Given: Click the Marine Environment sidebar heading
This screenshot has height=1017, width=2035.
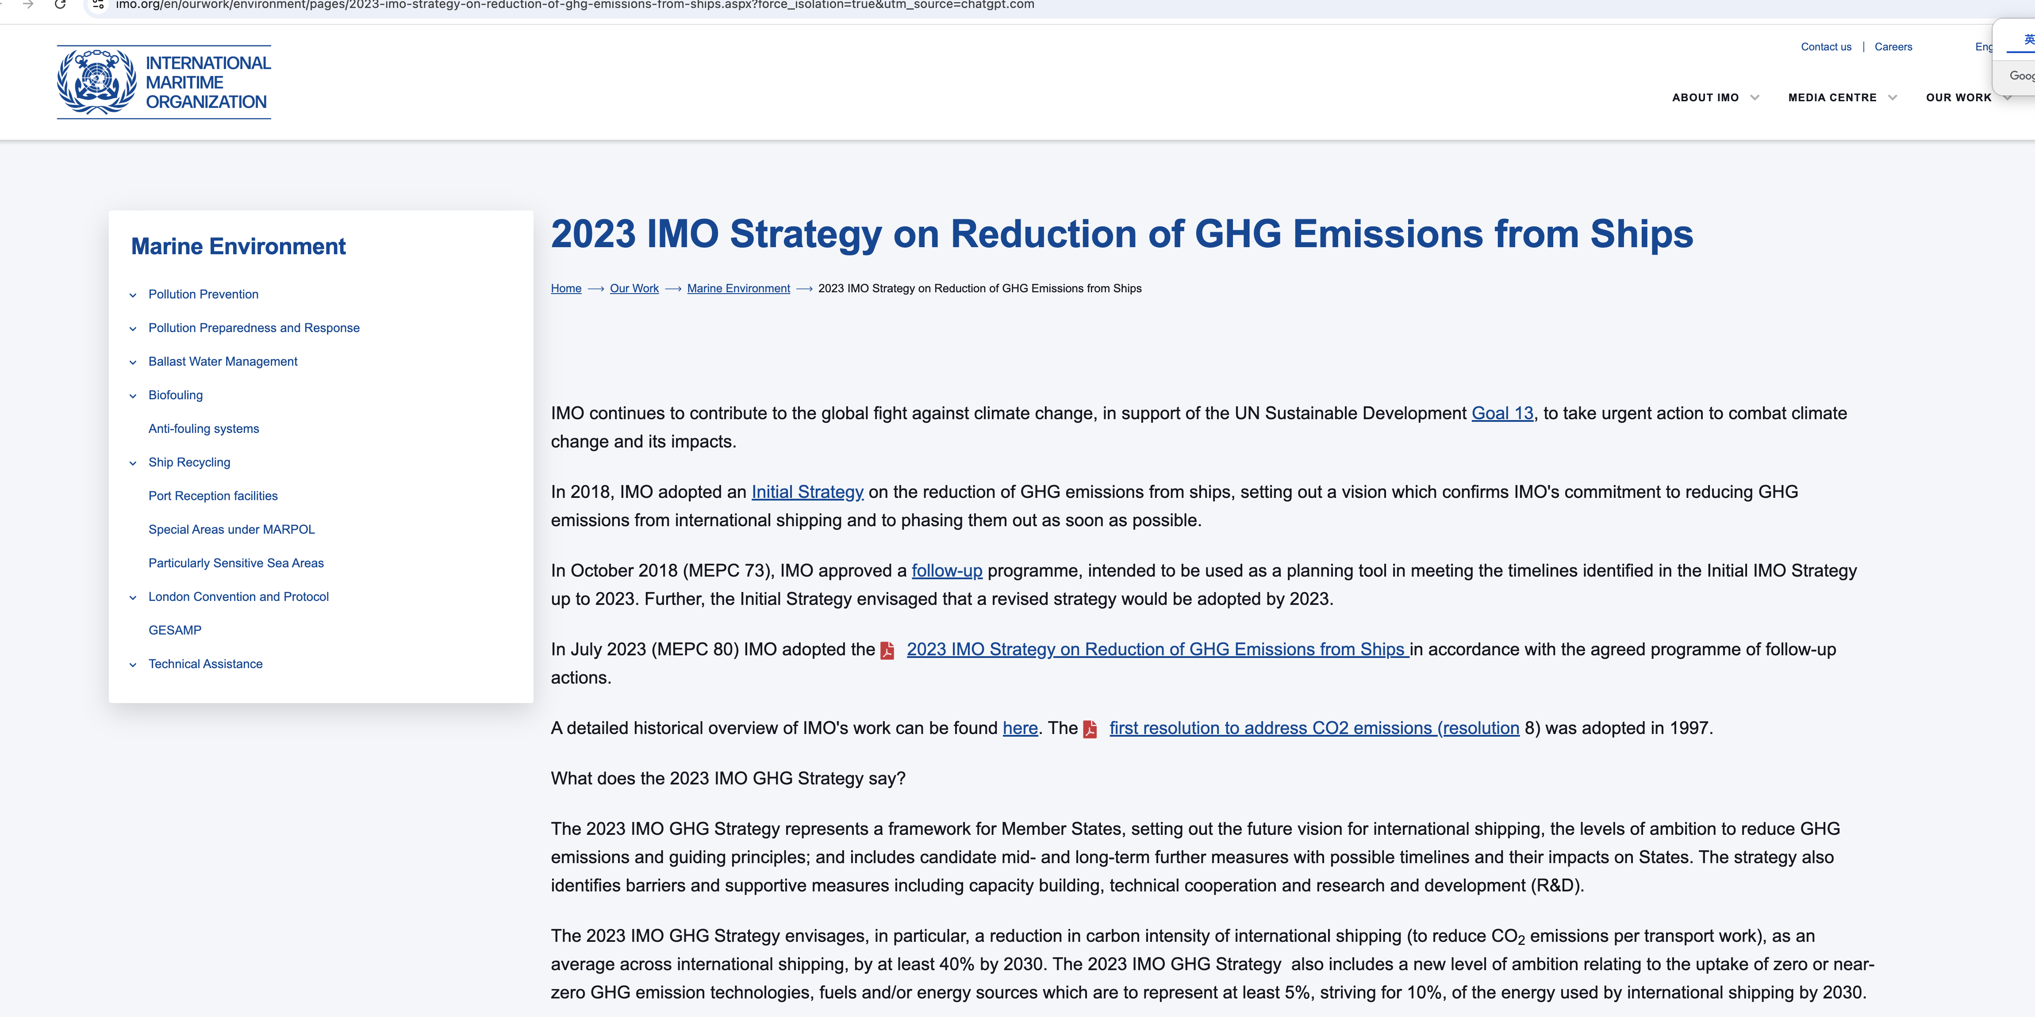Looking at the screenshot, I should [238, 246].
